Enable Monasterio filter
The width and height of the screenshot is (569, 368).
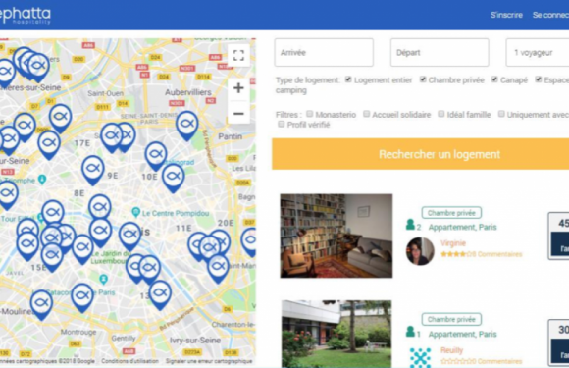tap(310, 114)
